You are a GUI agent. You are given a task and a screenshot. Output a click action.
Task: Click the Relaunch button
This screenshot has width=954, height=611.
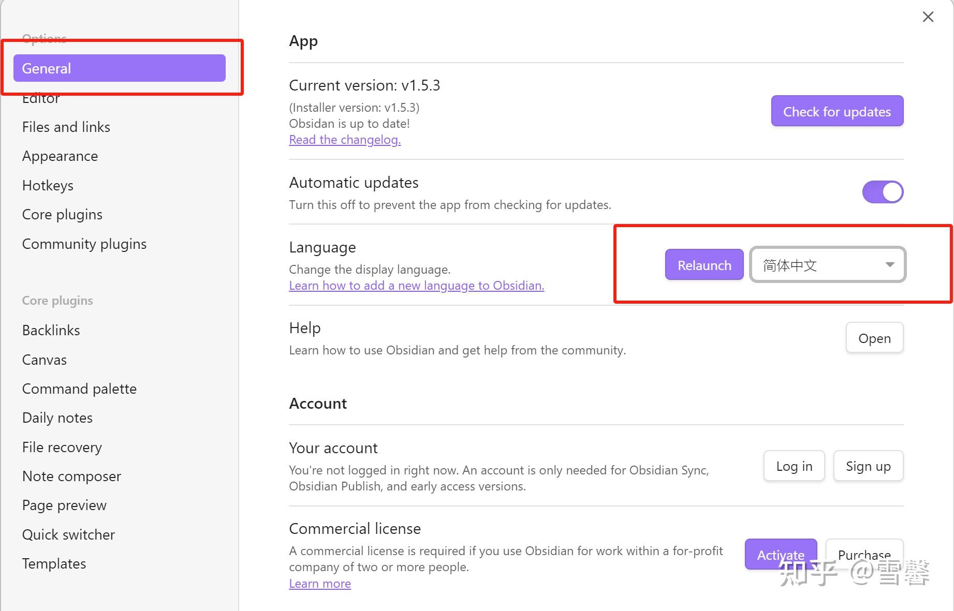coord(705,265)
